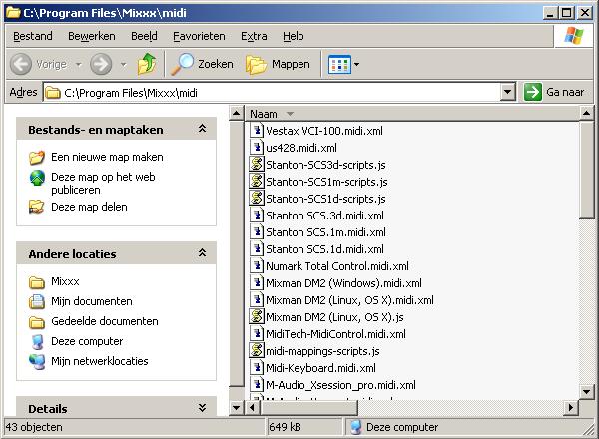Image resolution: width=599 pixels, height=439 pixels.
Task: Open the Favorieten menu
Action: tap(199, 36)
